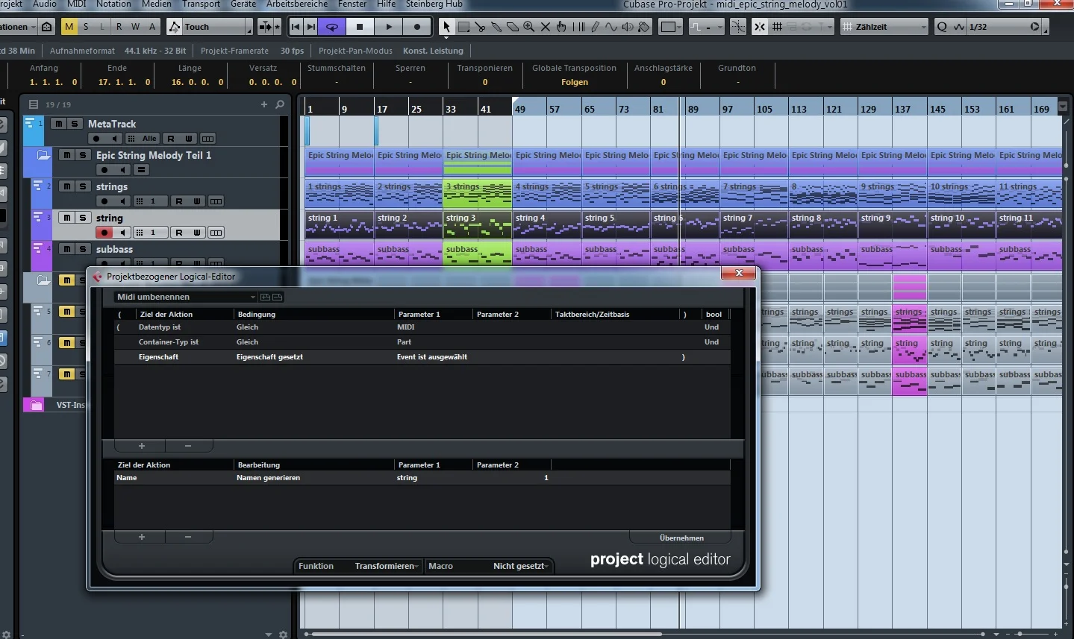This screenshot has height=639, width=1074.
Task: Click the transport Stop button
Action: (x=360, y=27)
